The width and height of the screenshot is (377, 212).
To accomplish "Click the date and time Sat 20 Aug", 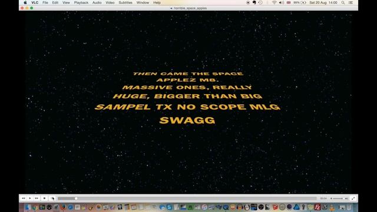I will pyautogui.click(x=323, y=2).
